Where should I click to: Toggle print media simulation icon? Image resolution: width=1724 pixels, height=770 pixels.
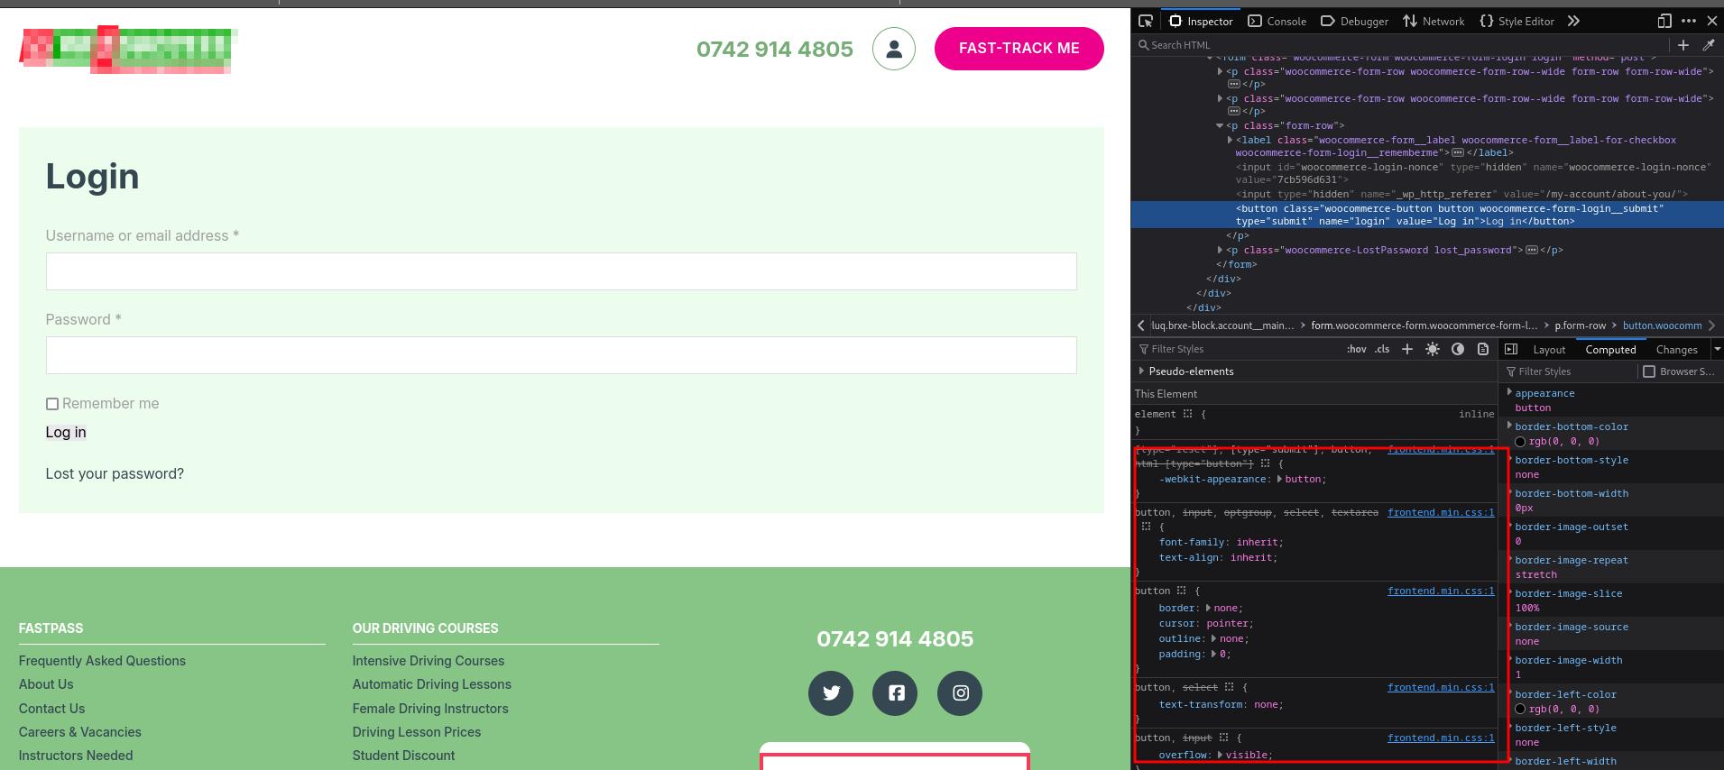click(x=1482, y=349)
